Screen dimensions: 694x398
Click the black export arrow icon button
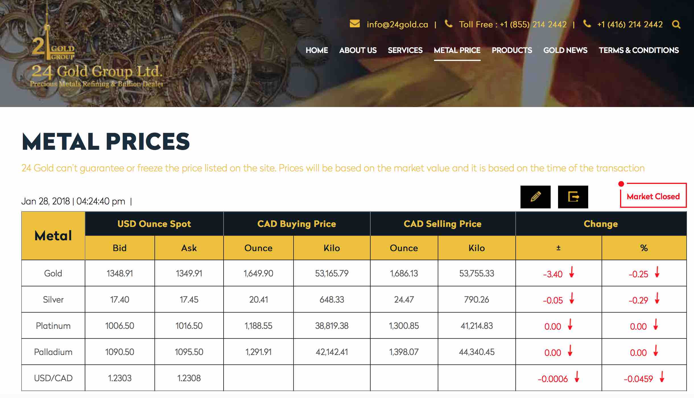(573, 197)
